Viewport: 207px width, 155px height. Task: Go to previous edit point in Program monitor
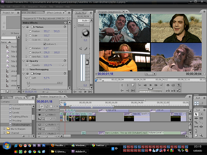point(140,85)
